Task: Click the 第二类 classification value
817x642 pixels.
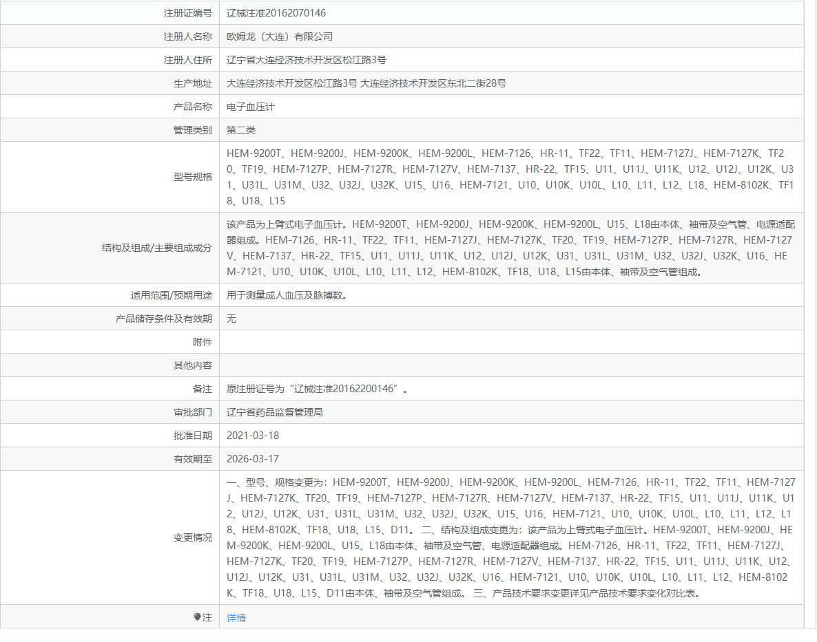Action: tap(240, 129)
